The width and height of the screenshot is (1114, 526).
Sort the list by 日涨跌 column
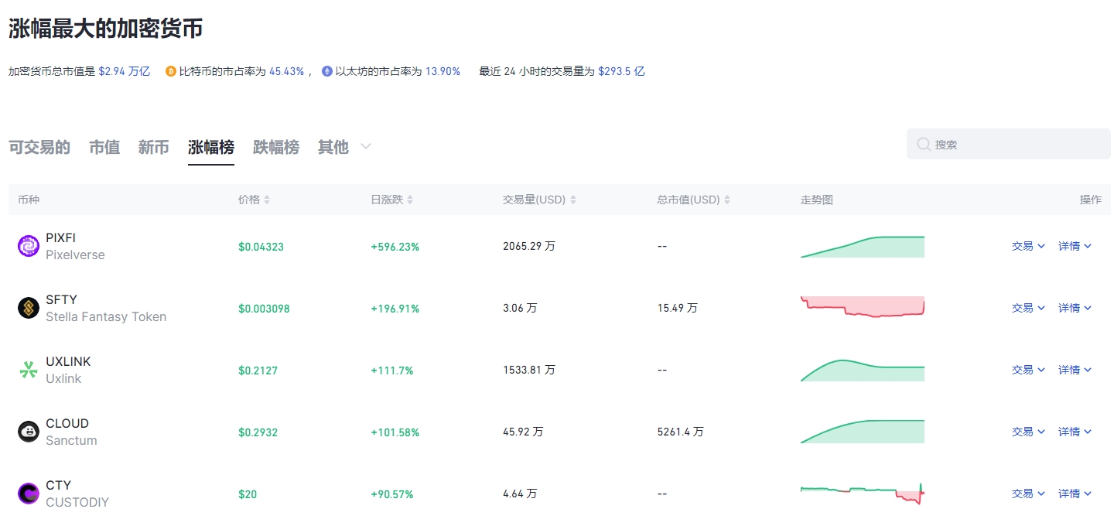[391, 200]
